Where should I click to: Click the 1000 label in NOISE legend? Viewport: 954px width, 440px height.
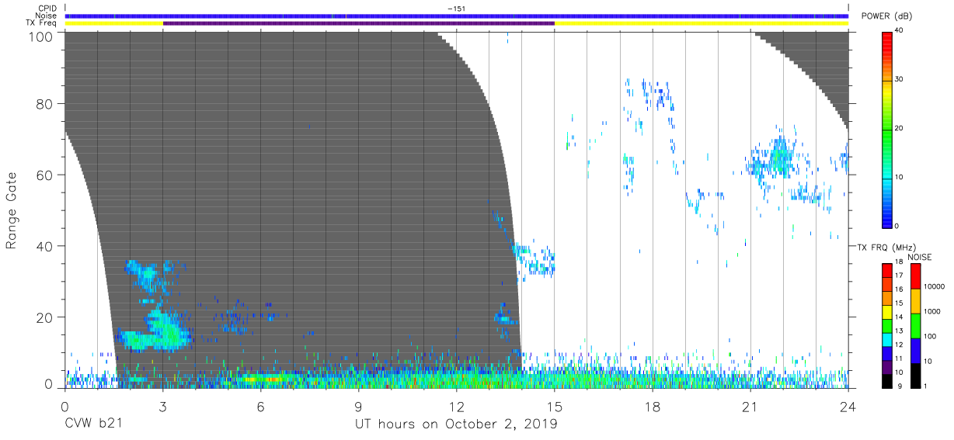932,312
